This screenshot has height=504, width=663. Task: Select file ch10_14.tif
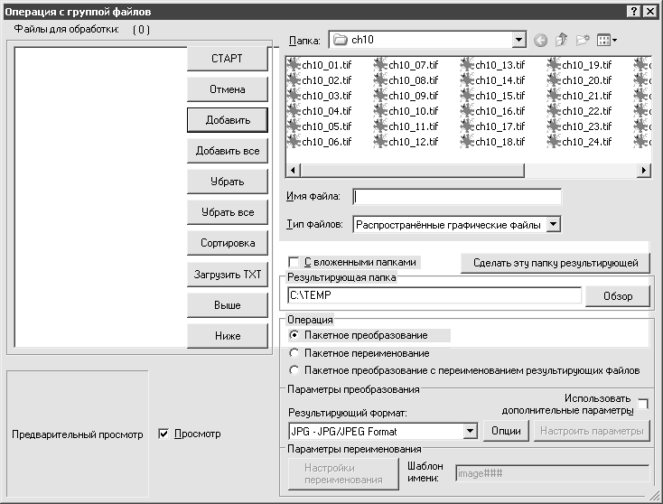pyautogui.click(x=500, y=80)
